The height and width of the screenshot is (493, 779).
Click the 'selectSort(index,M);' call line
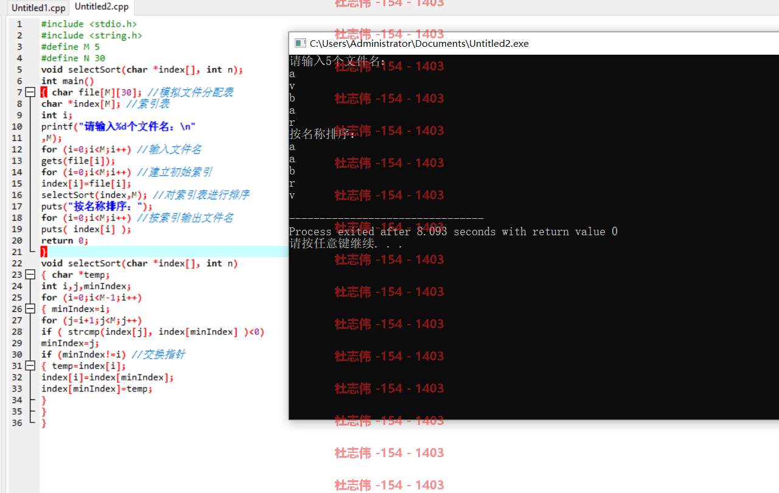tap(94, 195)
